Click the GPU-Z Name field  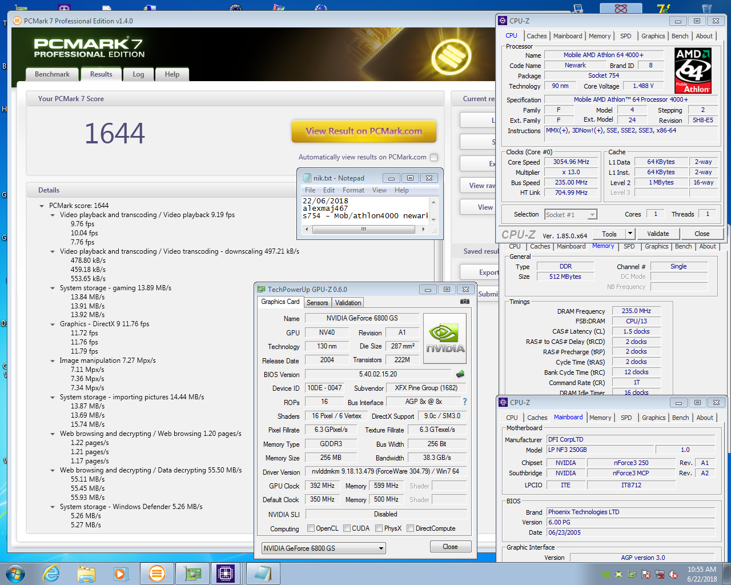pyautogui.click(x=362, y=318)
